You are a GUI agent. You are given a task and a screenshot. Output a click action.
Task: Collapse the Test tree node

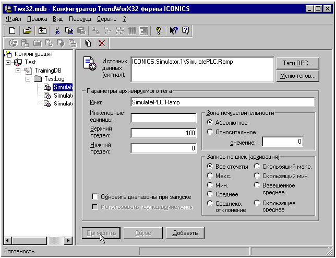[8, 63]
